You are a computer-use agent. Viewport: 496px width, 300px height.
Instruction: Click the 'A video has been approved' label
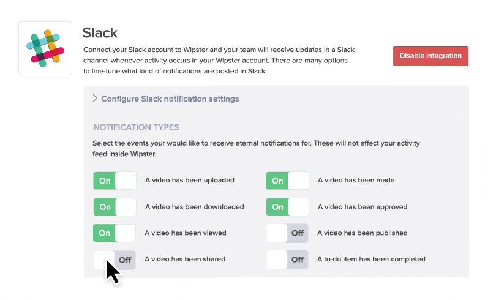(362, 207)
